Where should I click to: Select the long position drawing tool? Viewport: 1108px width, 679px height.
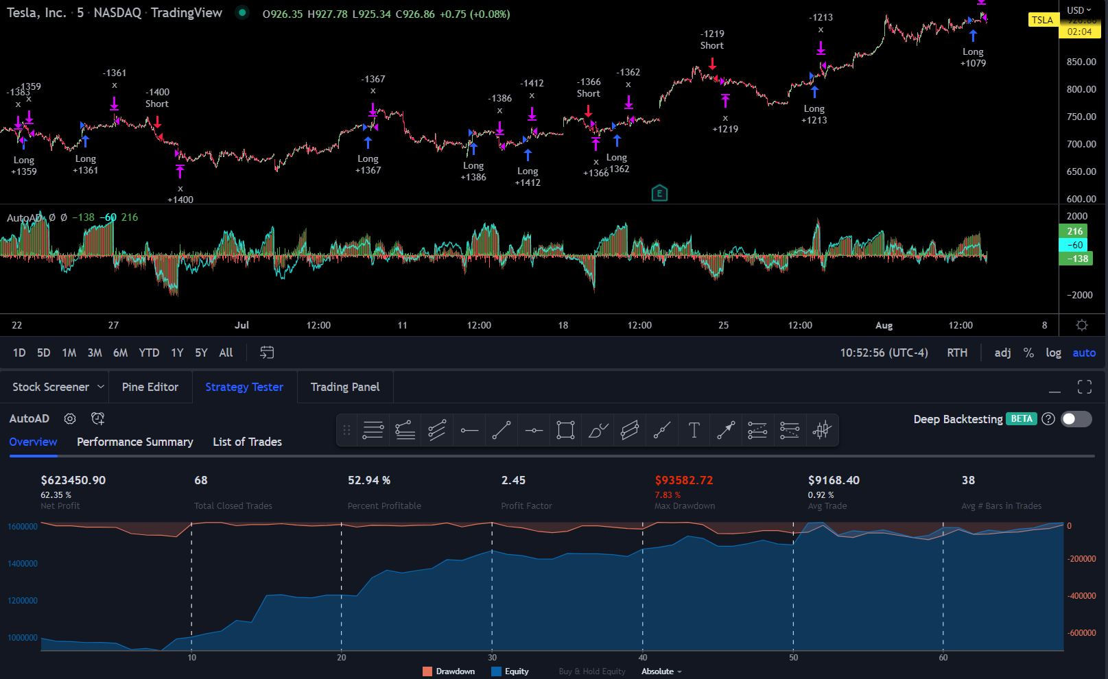click(757, 431)
